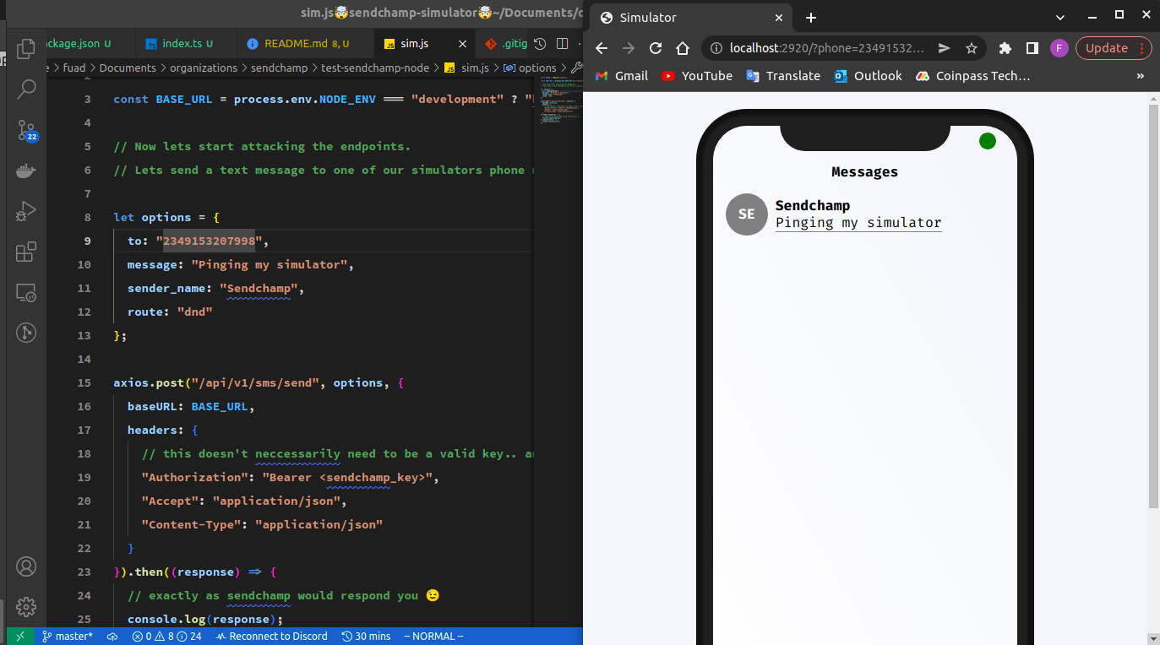
Task: Click the Update button in Chrome
Action: point(1114,48)
